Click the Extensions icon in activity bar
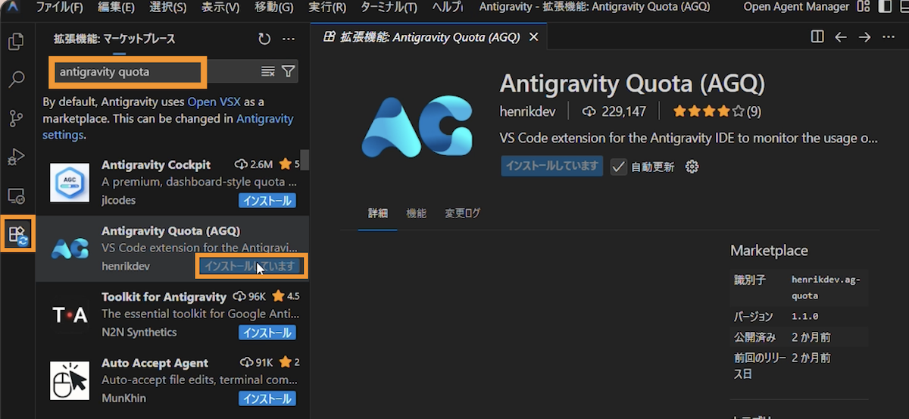Image resolution: width=909 pixels, height=419 pixels. 17,234
